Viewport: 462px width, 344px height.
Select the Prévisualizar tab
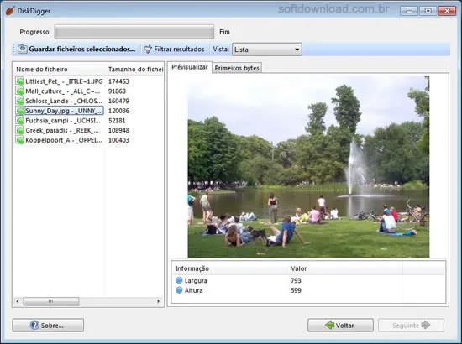point(190,67)
